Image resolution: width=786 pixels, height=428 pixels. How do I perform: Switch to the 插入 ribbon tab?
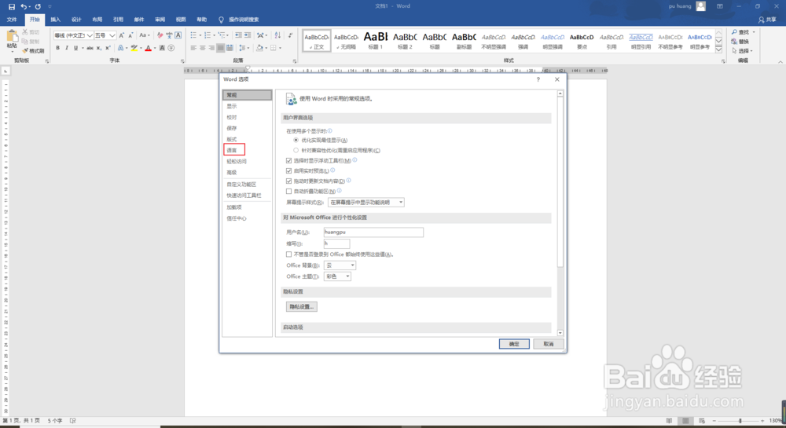click(x=56, y=20)
